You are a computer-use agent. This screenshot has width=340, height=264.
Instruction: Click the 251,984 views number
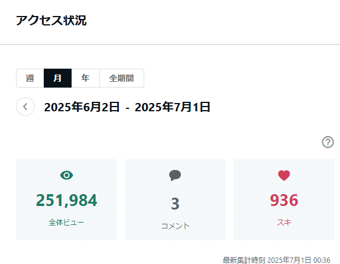(x=67, y=200)
